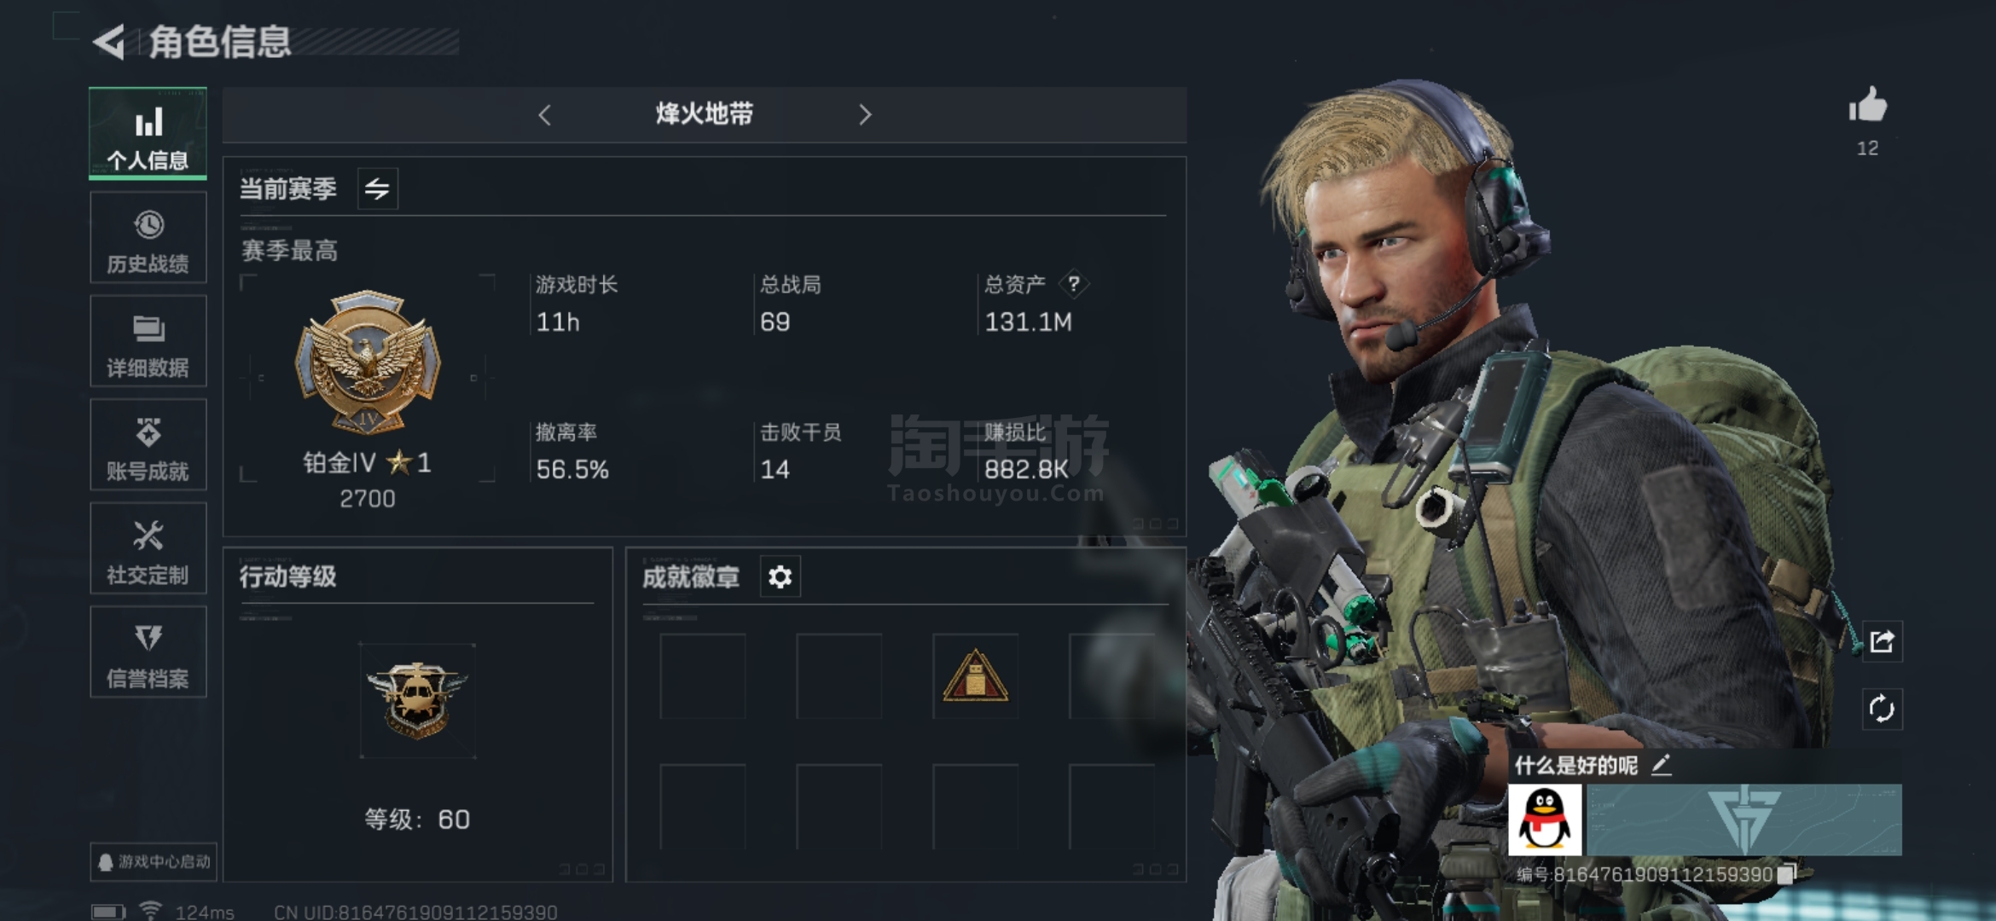Go back using the arrow beside 角色信息
The width and height of the screenshot is (1996, 921).
pos(109,41)
